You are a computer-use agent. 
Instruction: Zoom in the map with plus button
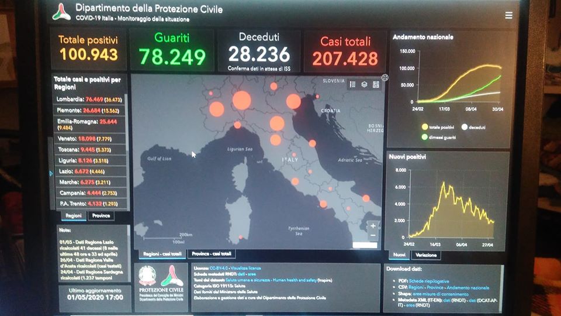[x=373, y=226]
